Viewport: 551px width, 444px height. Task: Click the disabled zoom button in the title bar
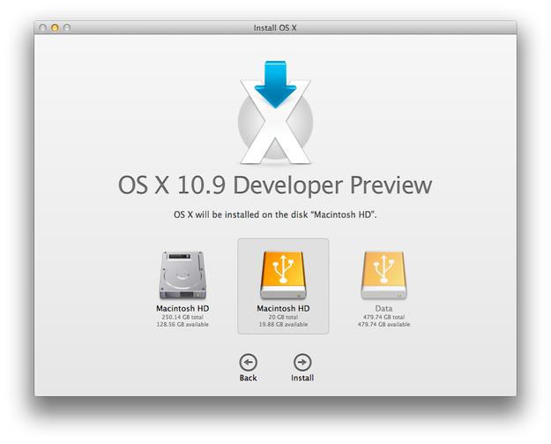[x=67, y=27]
